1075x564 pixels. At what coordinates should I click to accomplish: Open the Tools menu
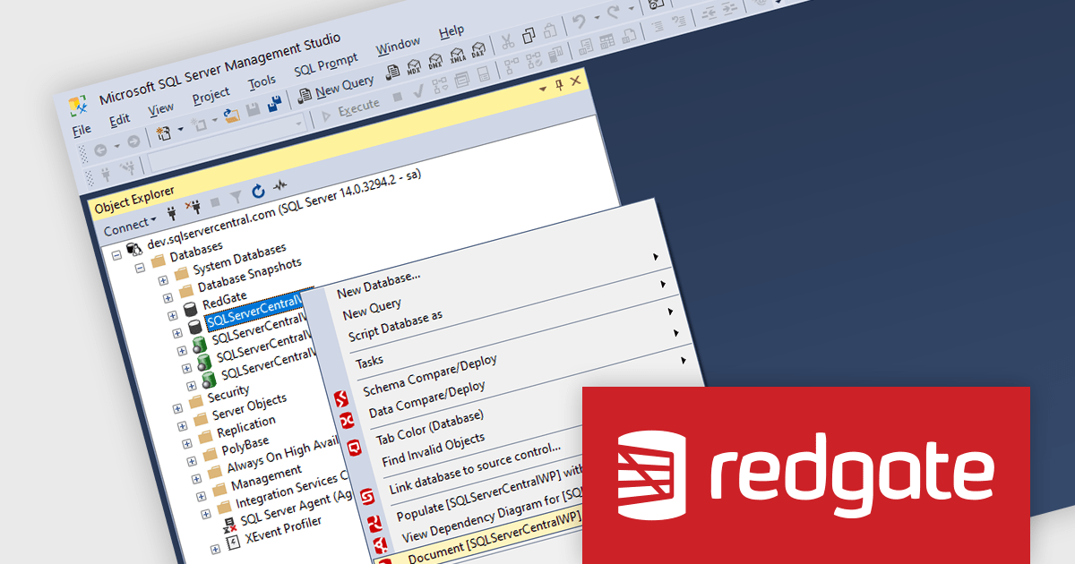[x=262, y=82]
